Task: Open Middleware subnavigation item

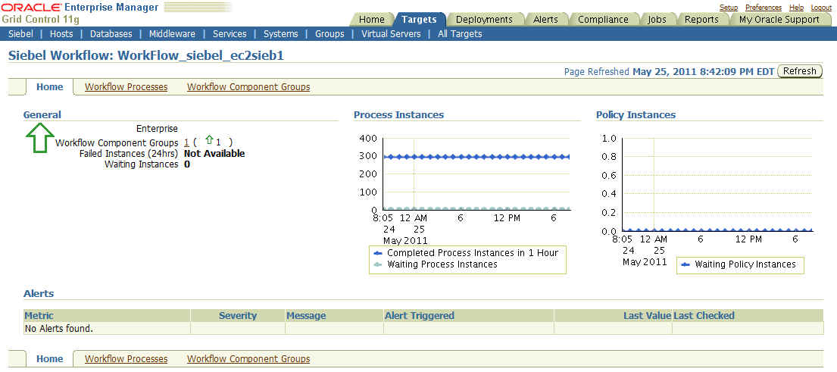Action: [172, 33]
